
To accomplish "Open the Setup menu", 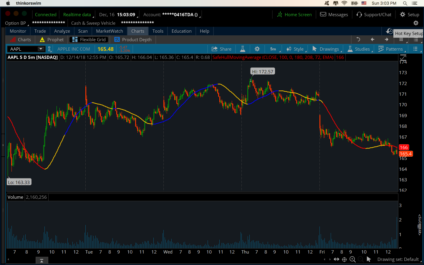I will click(410, 14).
